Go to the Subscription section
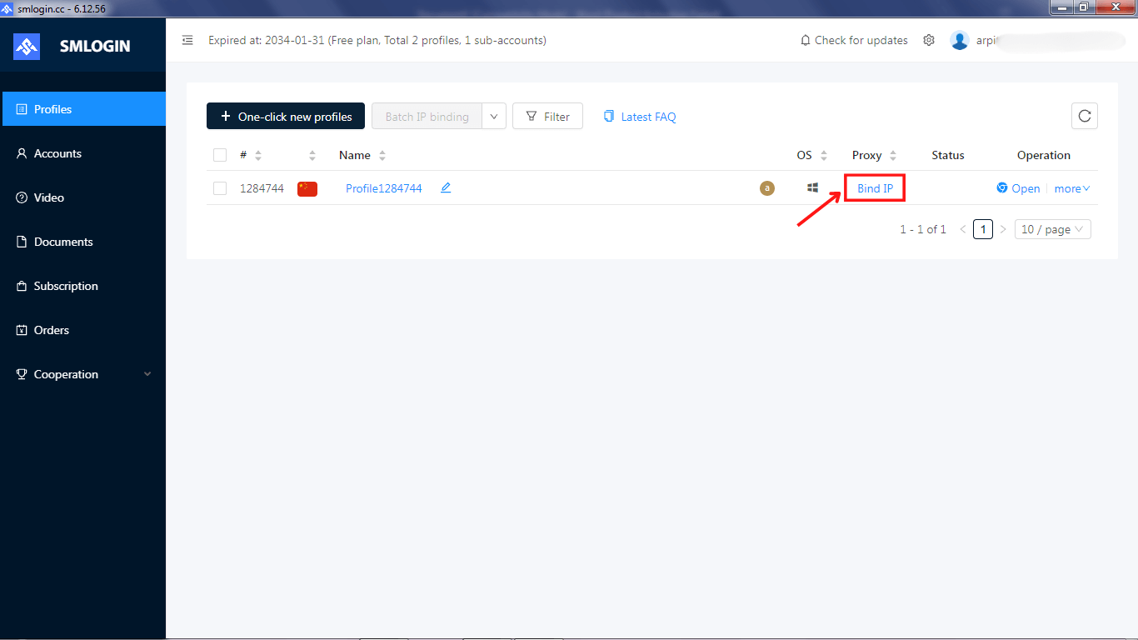 click(x=65, y=285)
